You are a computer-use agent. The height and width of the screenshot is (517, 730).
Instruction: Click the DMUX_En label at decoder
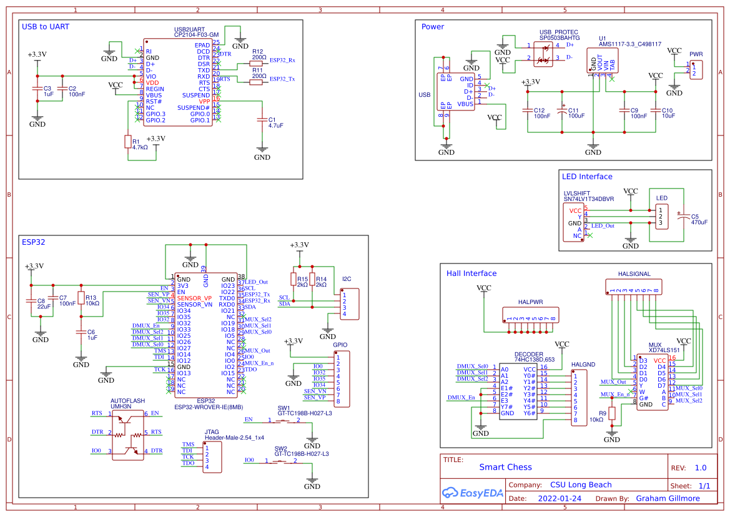[461, 398]
